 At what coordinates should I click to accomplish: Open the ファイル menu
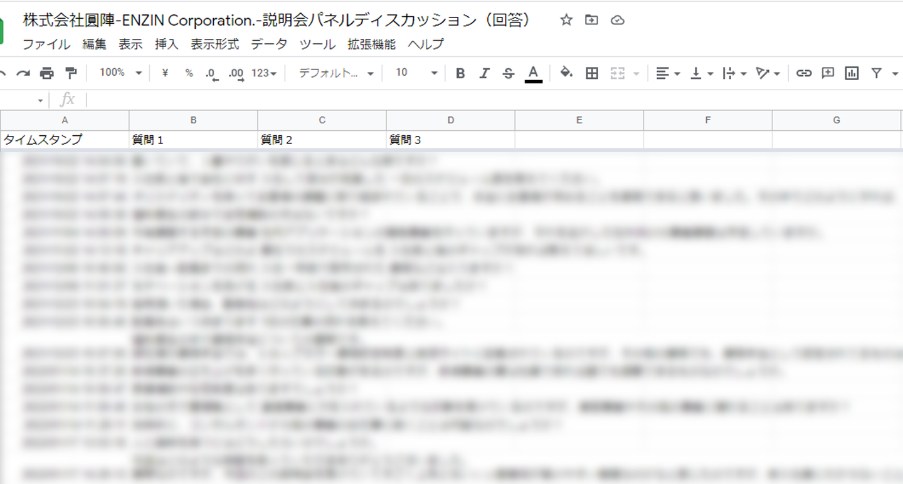[46, 44]
